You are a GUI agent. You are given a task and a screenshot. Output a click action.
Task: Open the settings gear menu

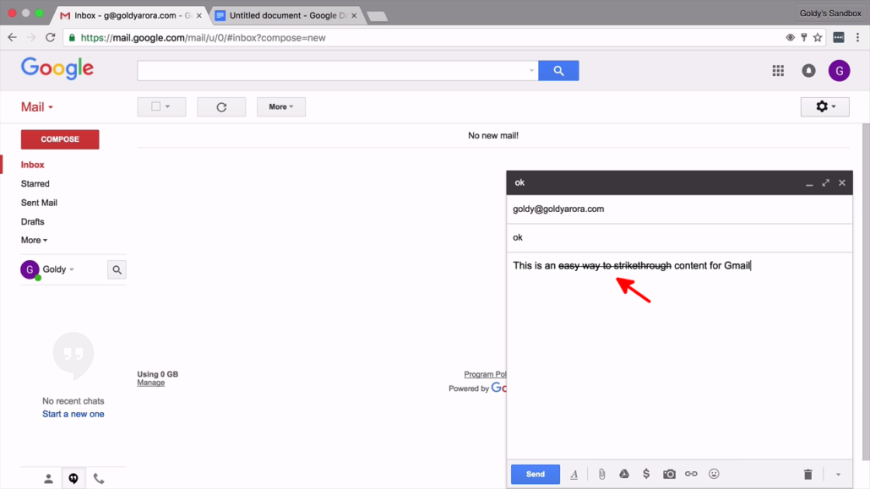(825, 106)
